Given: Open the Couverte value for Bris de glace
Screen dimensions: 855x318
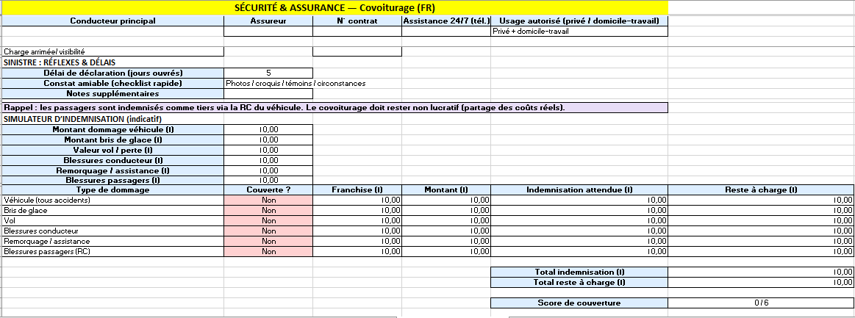Looking at the screenshot, I should (x=268, y=210).
